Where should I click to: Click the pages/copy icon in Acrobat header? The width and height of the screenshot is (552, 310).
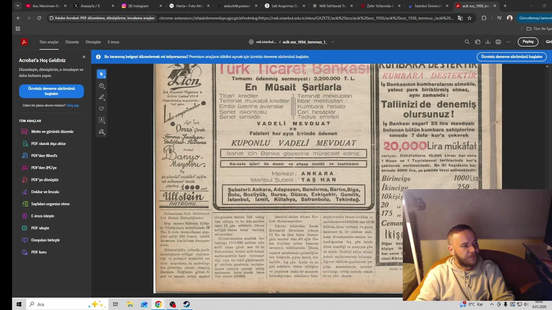pos(477,42)
